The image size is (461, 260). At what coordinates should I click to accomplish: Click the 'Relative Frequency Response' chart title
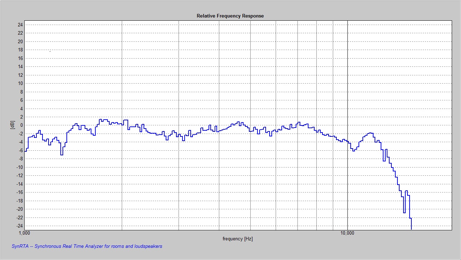tap(230, 16)
